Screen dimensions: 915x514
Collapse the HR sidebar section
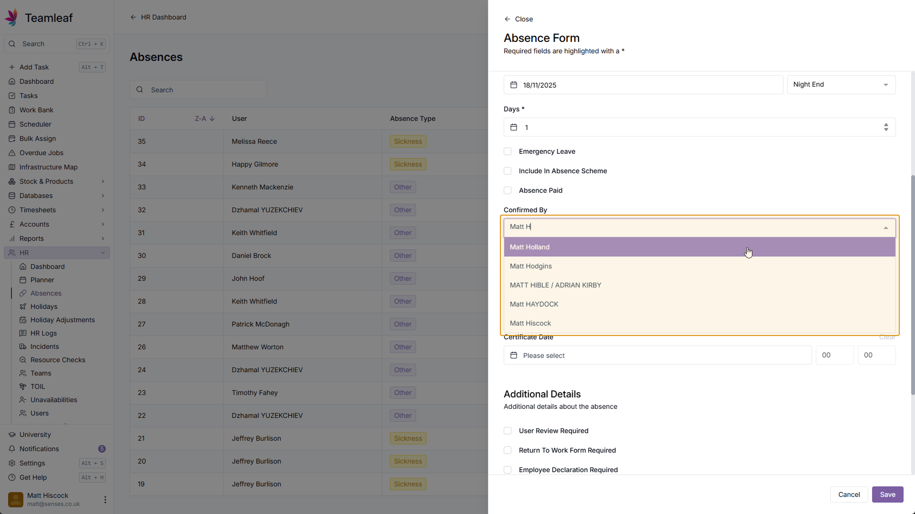(x=103, y=253)
